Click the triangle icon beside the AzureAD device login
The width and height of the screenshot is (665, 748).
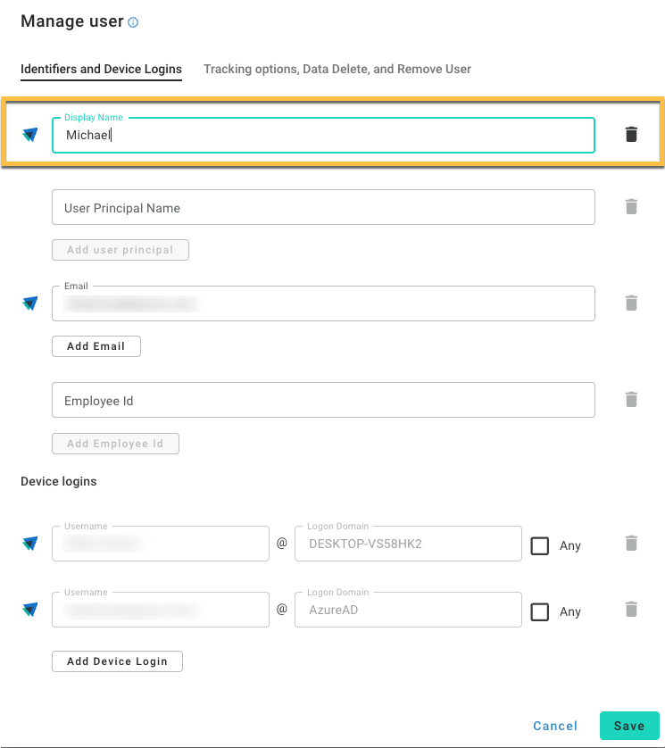coord(29,609)
